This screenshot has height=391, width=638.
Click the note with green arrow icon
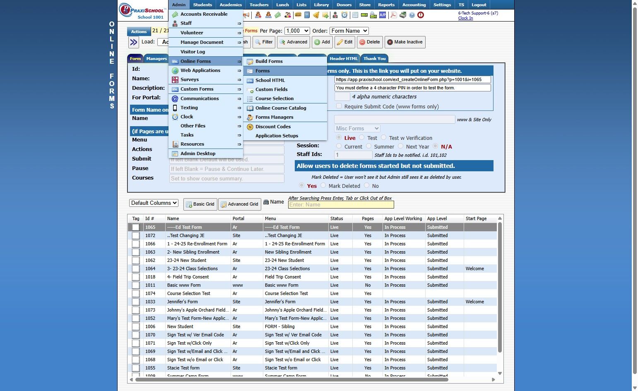pyautogui.click(x=325, y=15)
